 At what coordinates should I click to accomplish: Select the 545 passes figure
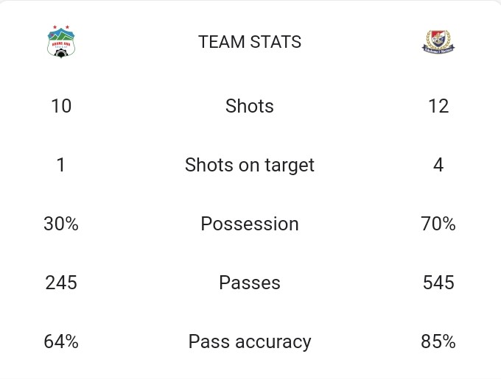438,283
